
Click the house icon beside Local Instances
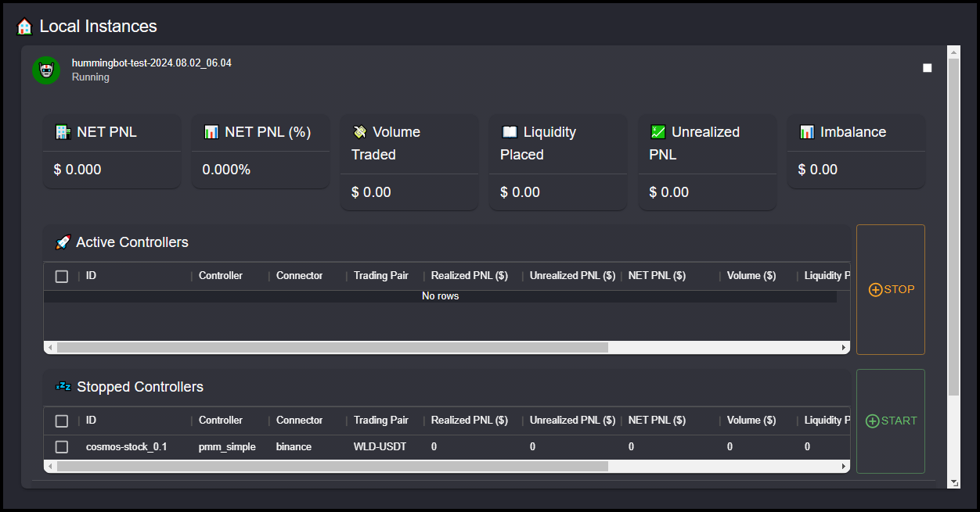point(24,27)
